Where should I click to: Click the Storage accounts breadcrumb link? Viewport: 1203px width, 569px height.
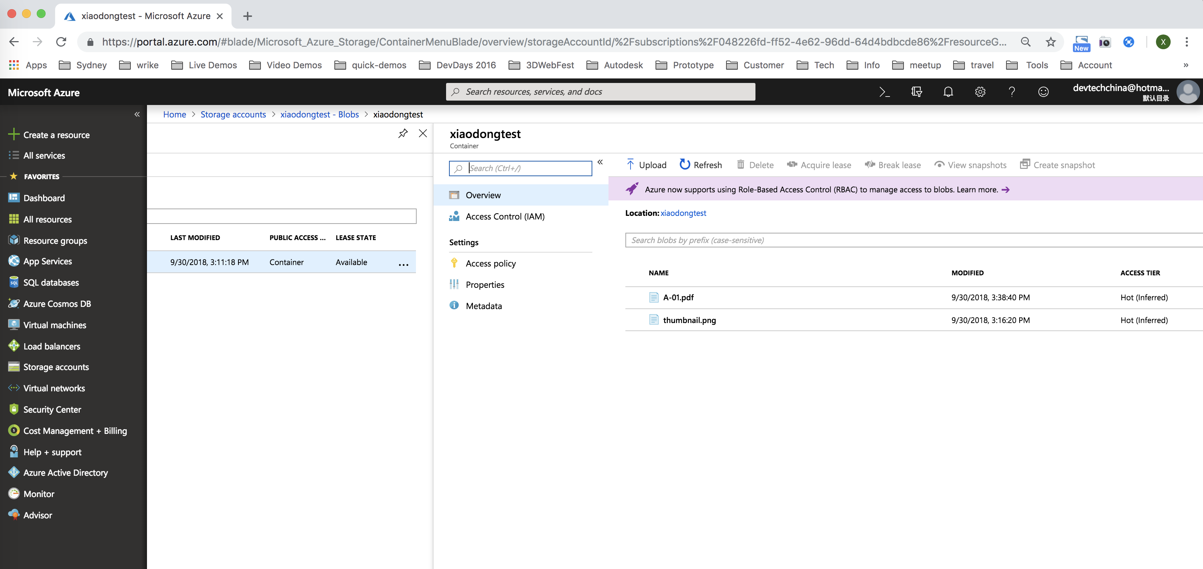pos(233,114)
